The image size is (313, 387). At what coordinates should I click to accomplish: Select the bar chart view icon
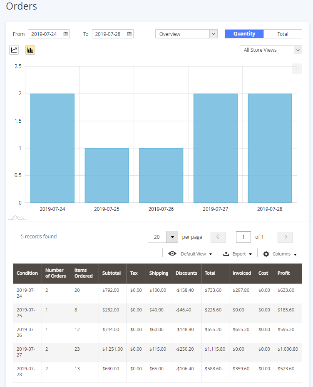pos(30,50)
